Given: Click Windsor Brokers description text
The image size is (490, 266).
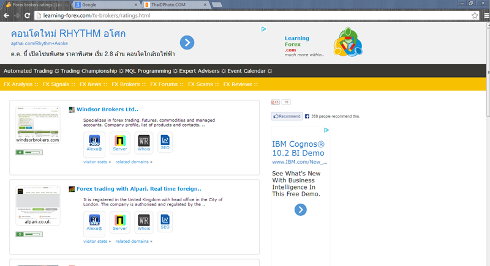Looking at the screenshot, I should [x=149, y=122].
